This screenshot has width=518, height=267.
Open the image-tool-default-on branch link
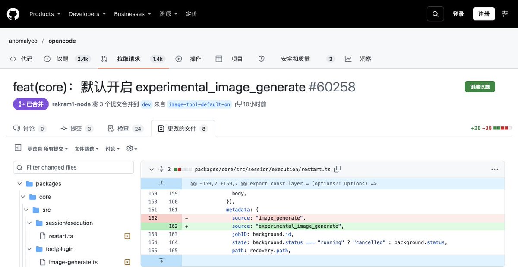click(199, 104)
